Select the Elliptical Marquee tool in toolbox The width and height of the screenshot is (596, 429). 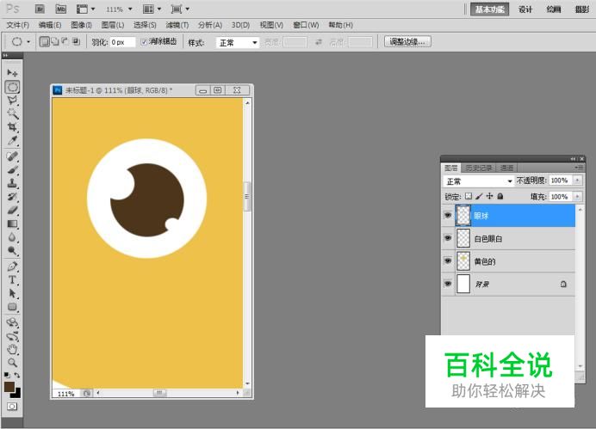pos(12,87)
